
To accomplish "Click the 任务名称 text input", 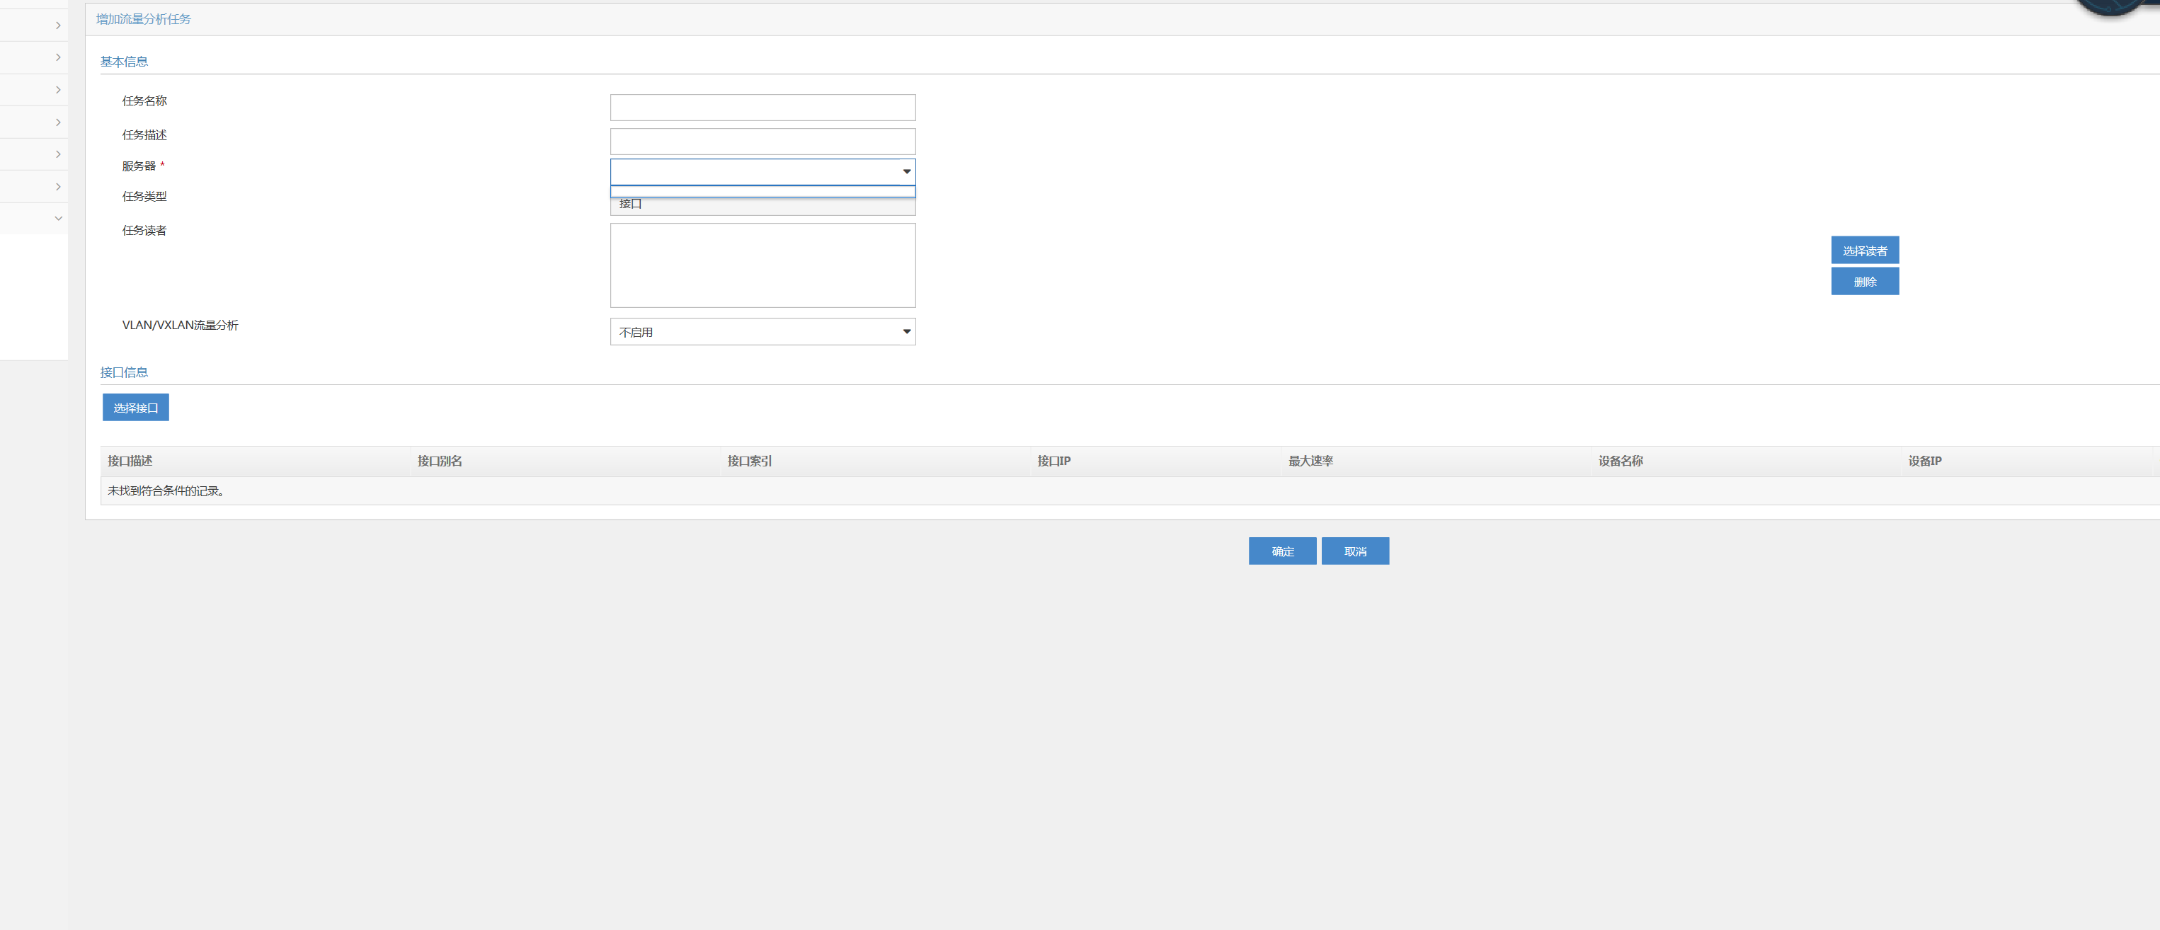I will click(762, 108).
